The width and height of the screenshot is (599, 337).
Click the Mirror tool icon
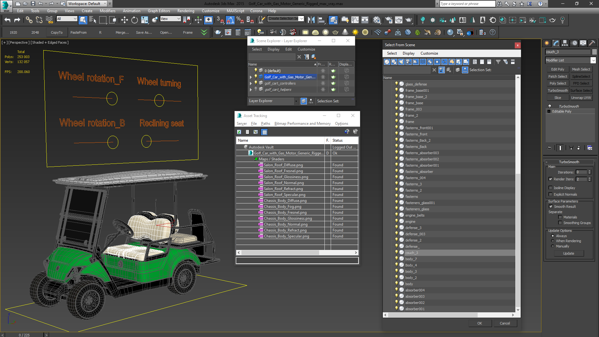click(x=311, y=20)
